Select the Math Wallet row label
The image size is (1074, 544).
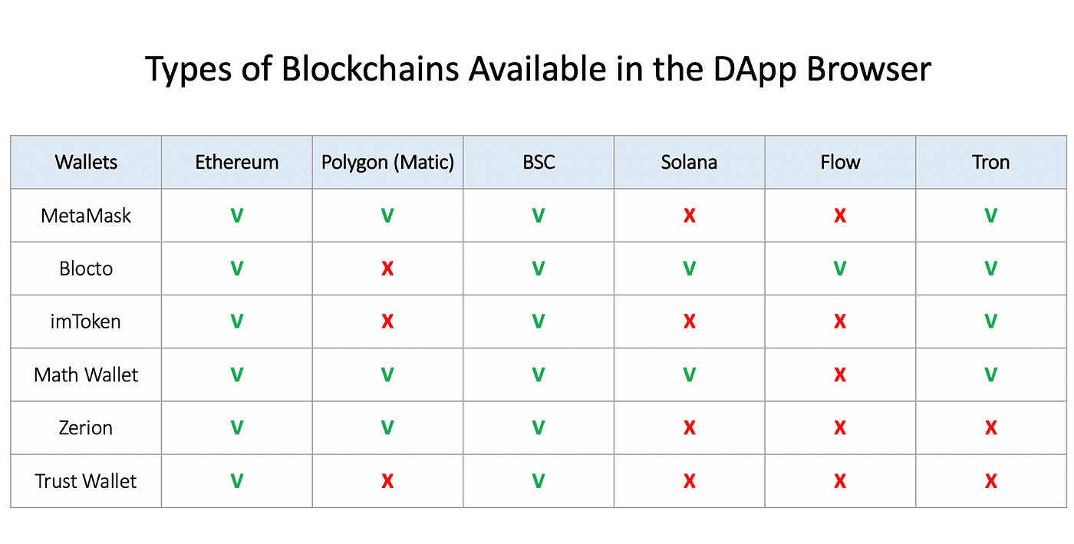click(x=86, y=375)
